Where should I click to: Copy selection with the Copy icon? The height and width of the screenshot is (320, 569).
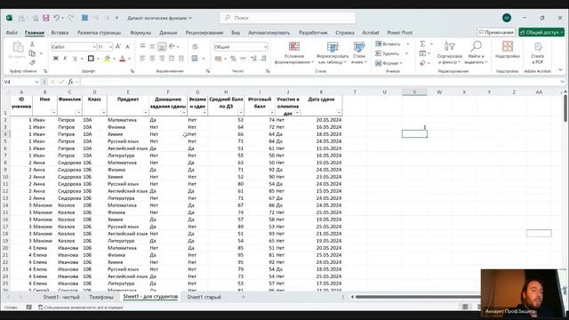click(x=32, y=53)
